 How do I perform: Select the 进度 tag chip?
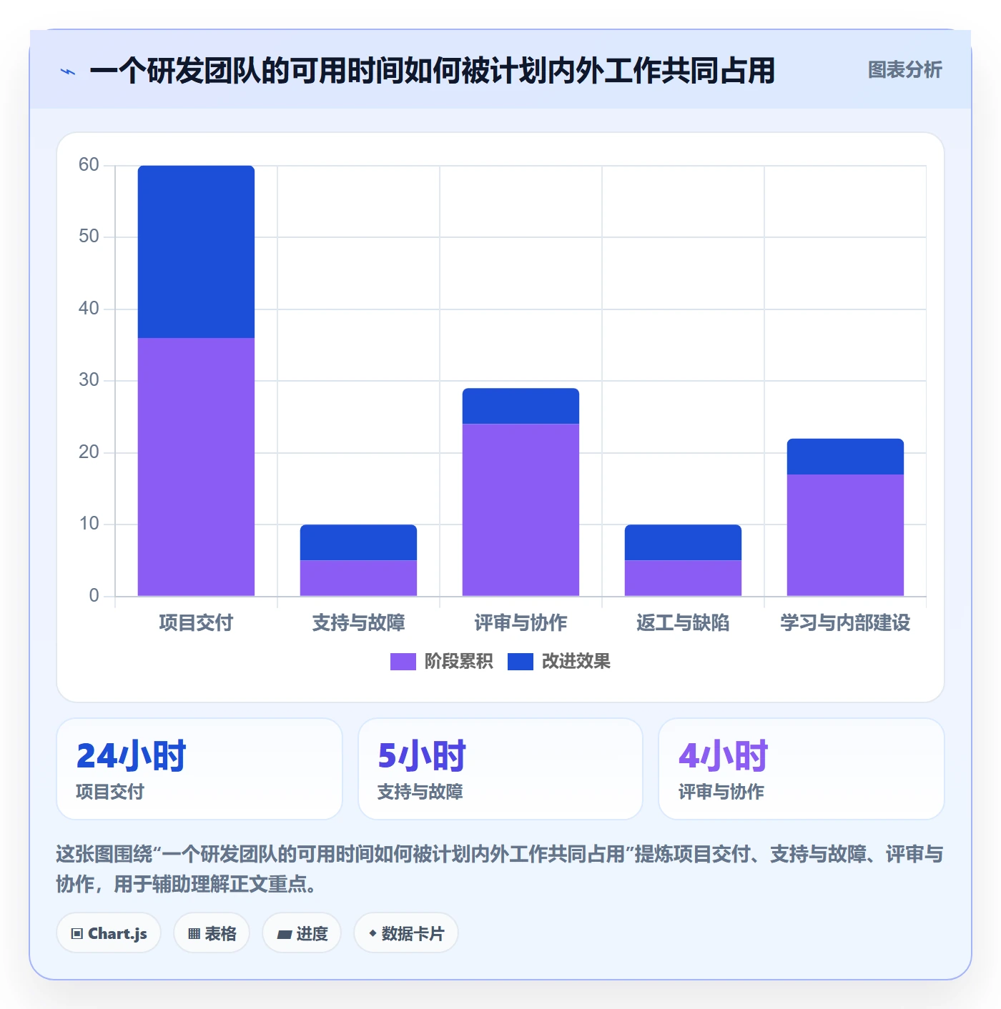click(x=302, y=933)
